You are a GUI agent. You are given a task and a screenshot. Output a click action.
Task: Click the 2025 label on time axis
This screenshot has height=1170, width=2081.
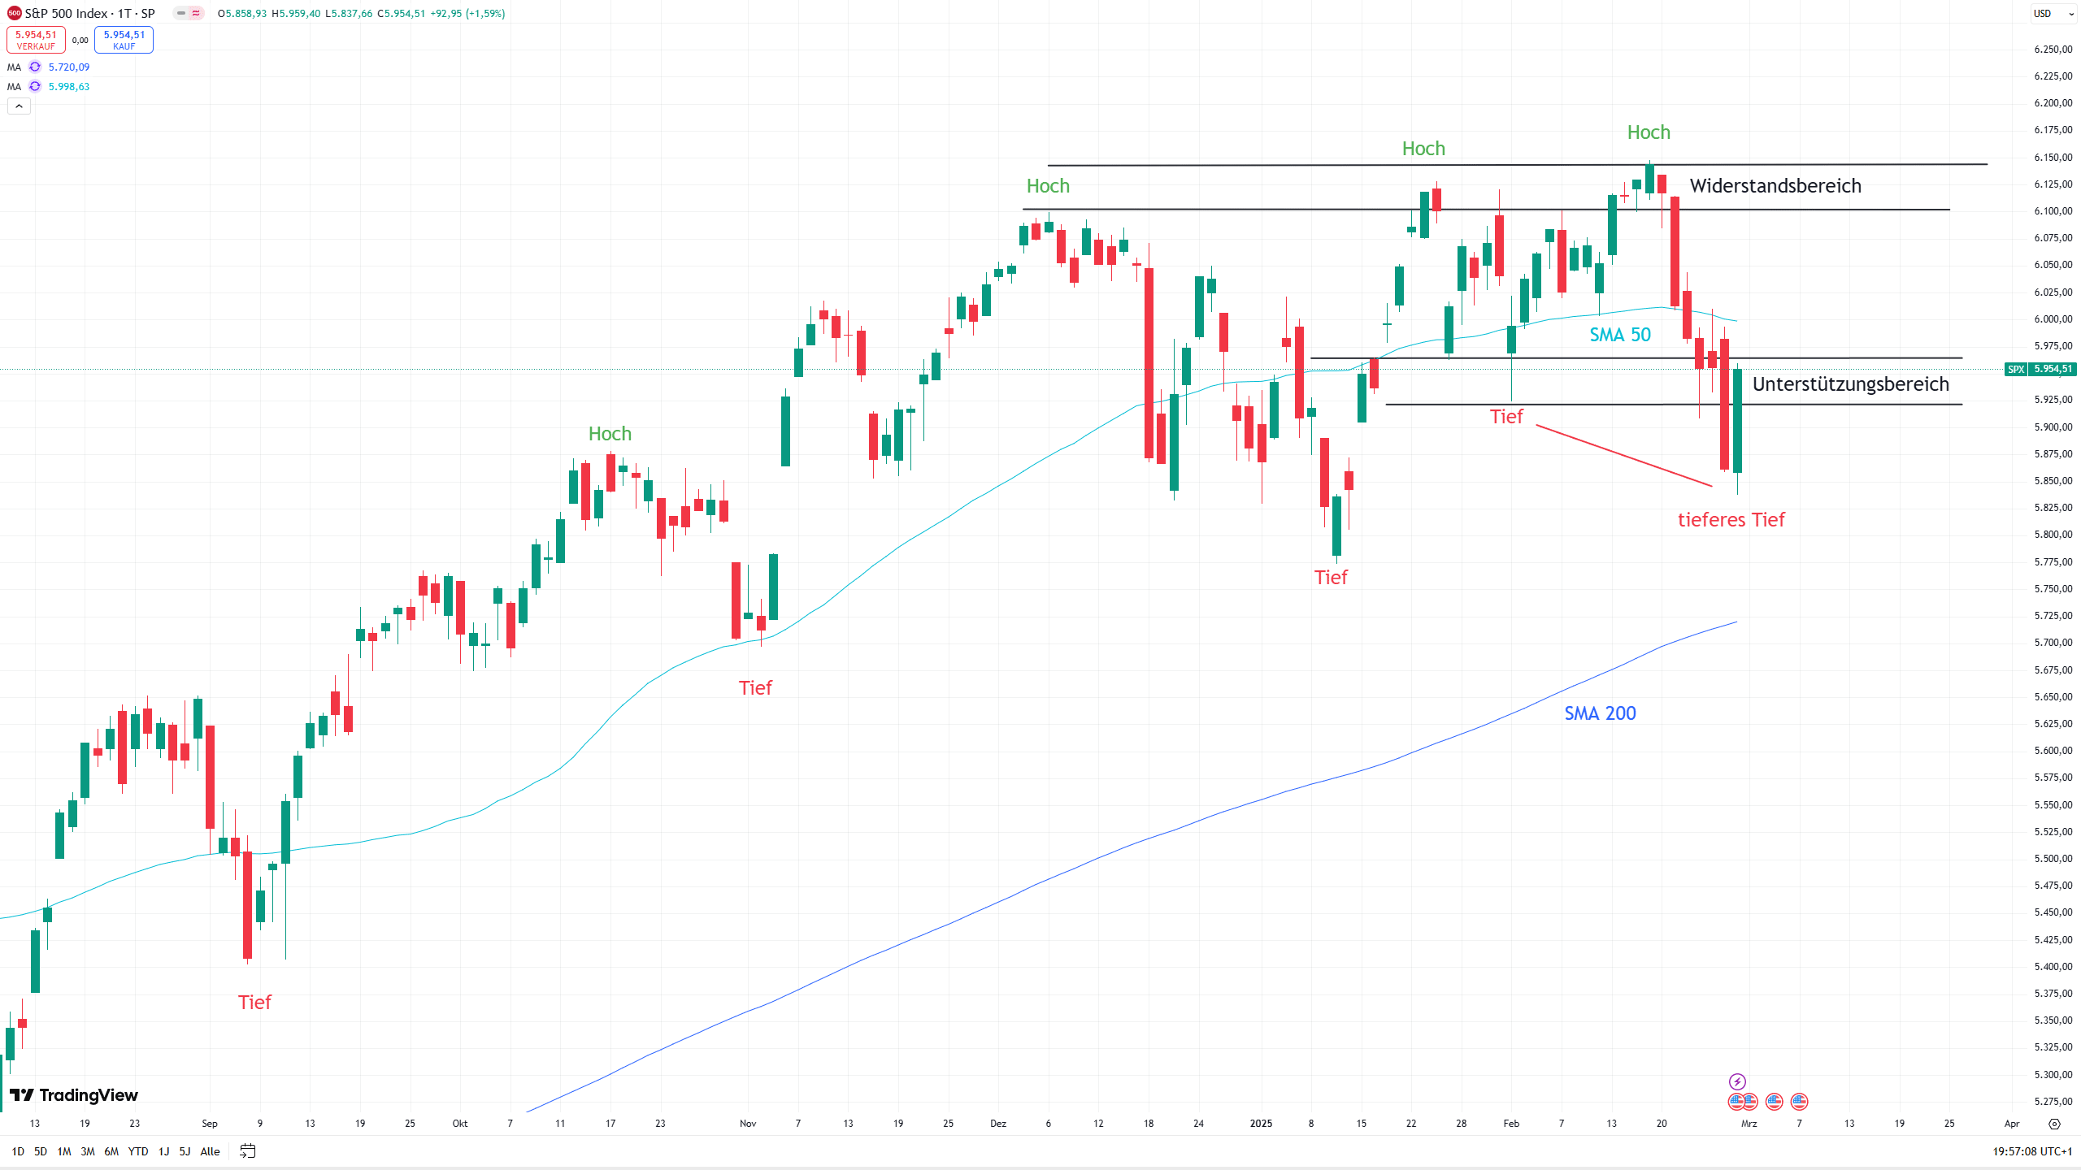(1261, 1124)
